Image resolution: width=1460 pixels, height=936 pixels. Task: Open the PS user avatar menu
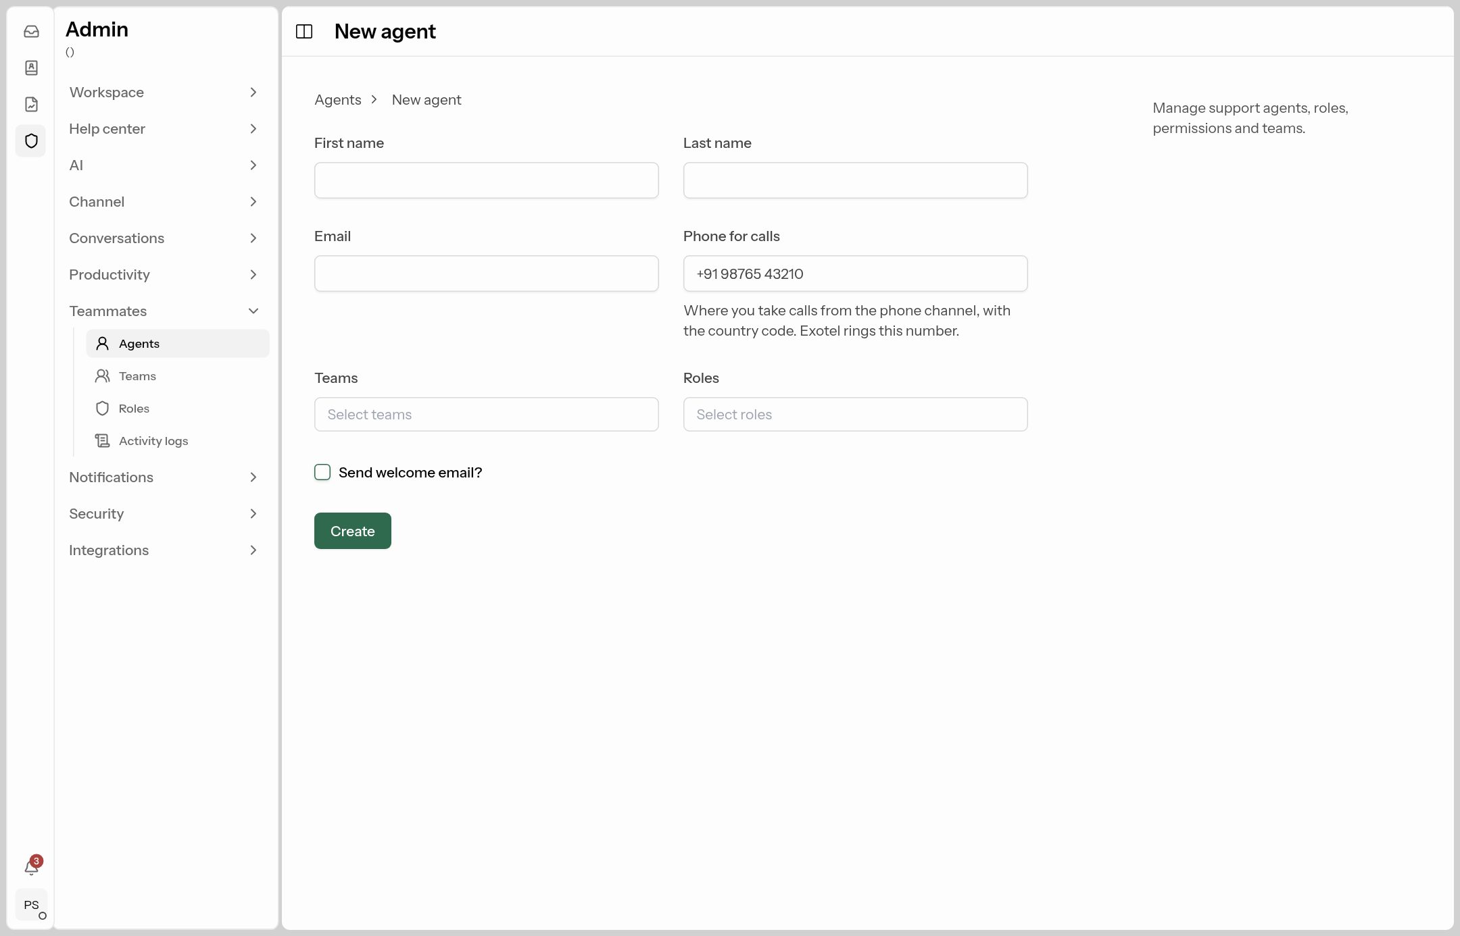[32, 905]
